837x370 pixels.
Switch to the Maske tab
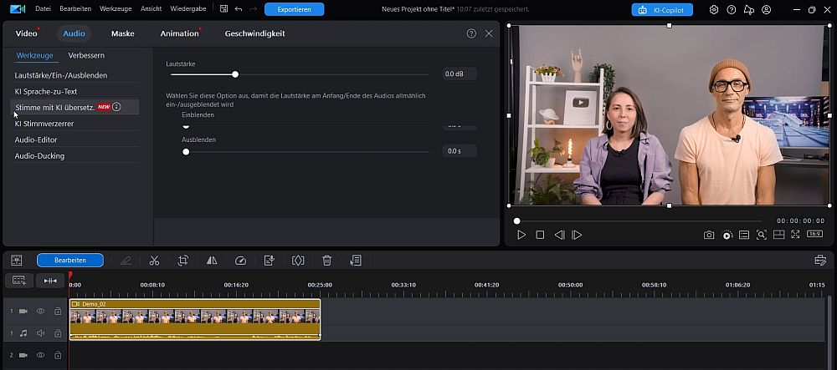(123, 33)
